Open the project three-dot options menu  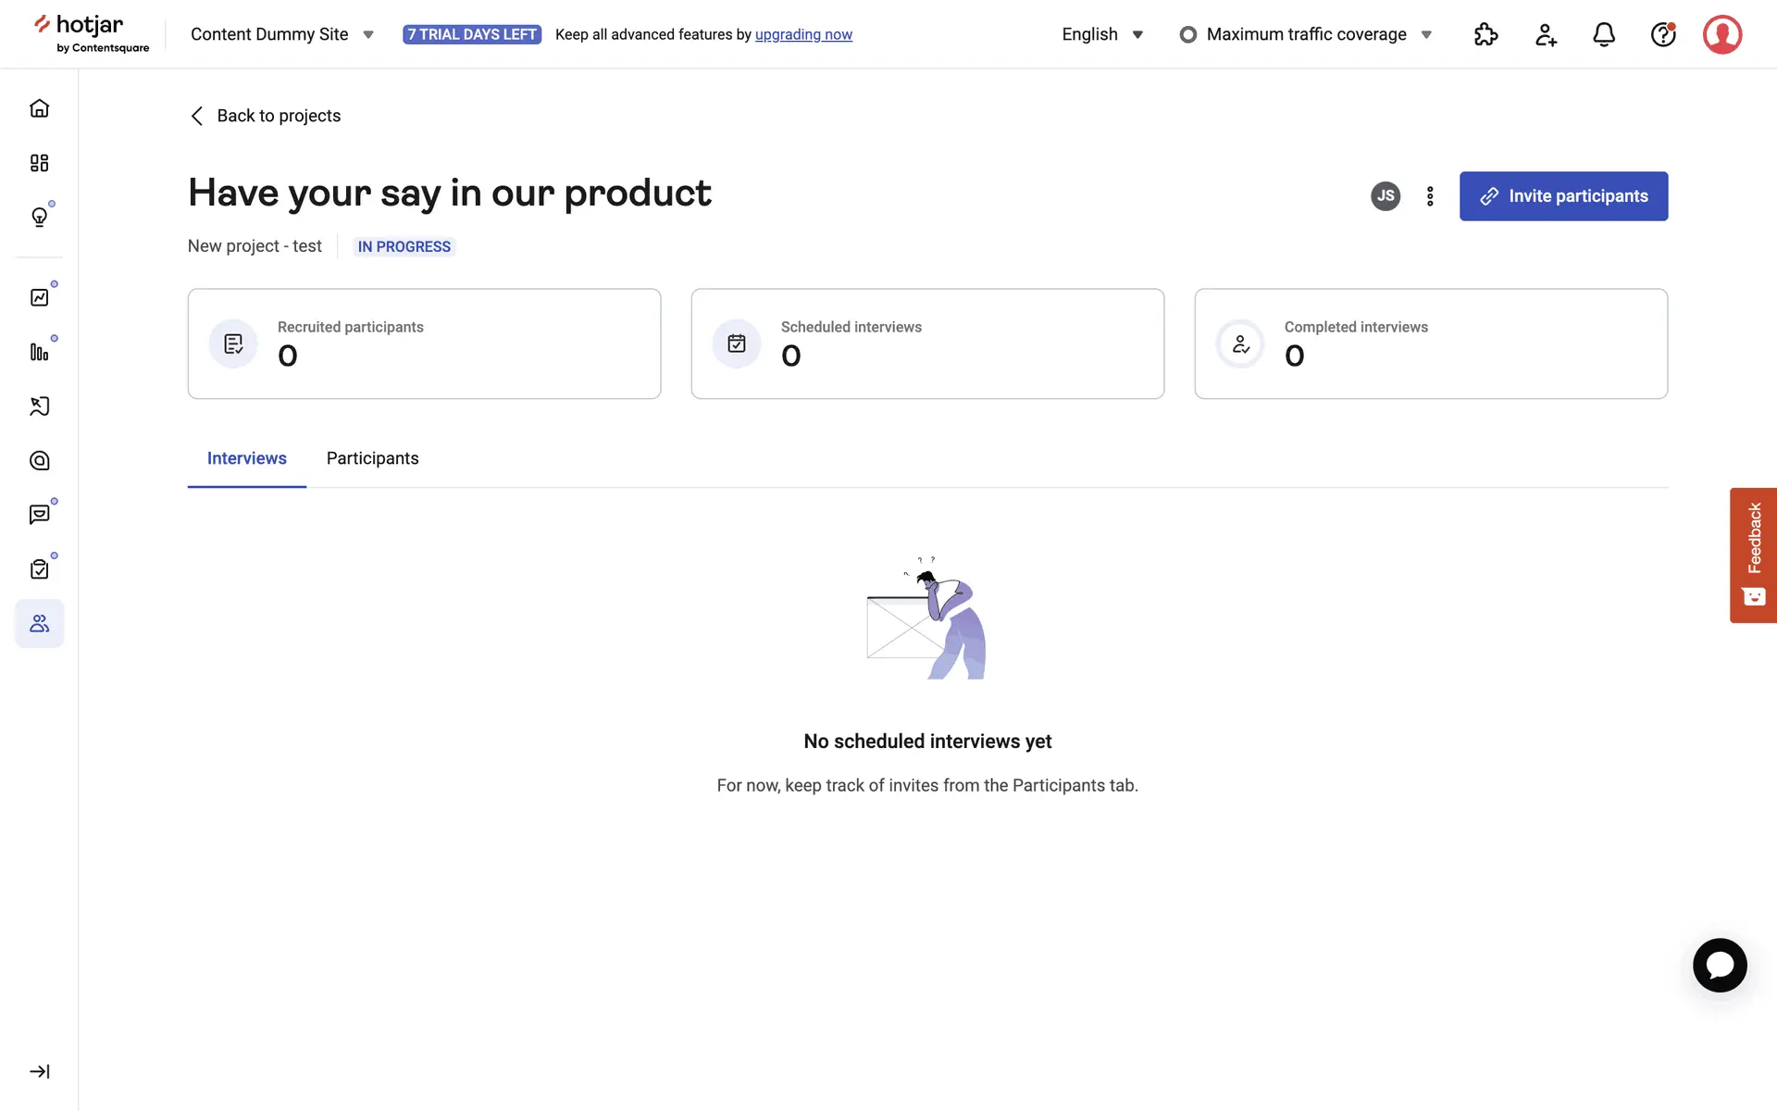1430,196
